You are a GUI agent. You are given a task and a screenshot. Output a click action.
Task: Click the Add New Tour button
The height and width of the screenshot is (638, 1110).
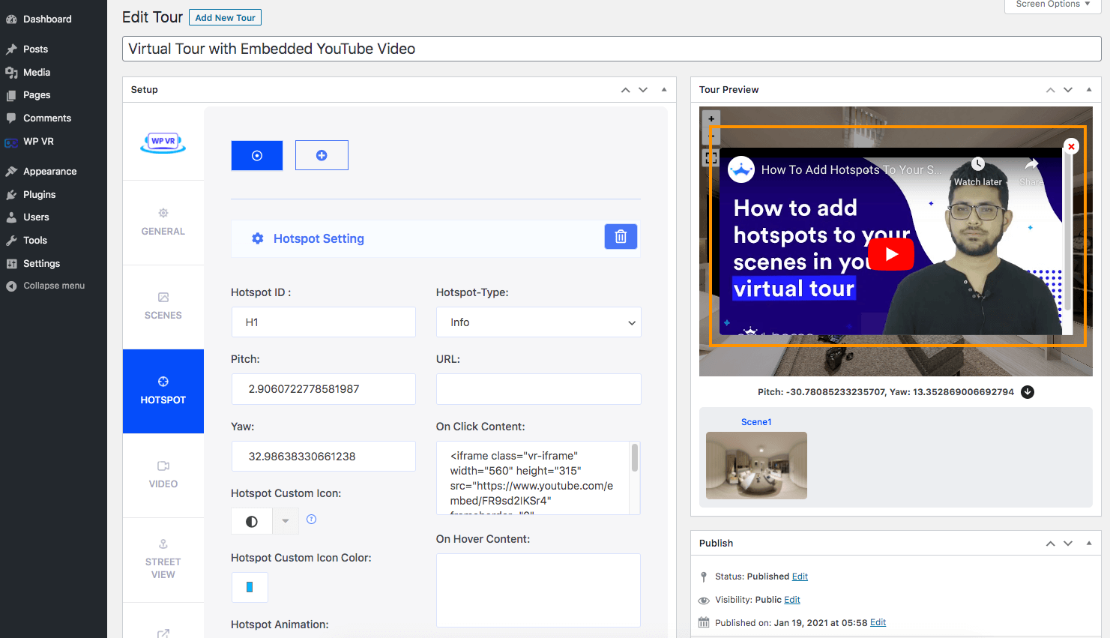(x=225, y=18)
